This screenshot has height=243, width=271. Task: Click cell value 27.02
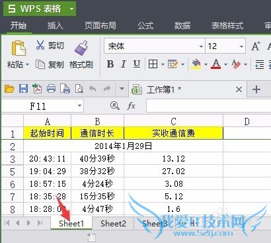coord(174,171)
